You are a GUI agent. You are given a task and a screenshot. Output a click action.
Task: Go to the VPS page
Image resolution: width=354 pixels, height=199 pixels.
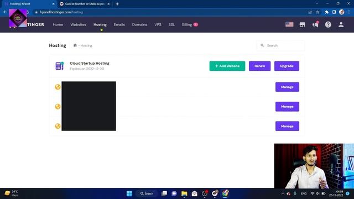tap(158, 24)
